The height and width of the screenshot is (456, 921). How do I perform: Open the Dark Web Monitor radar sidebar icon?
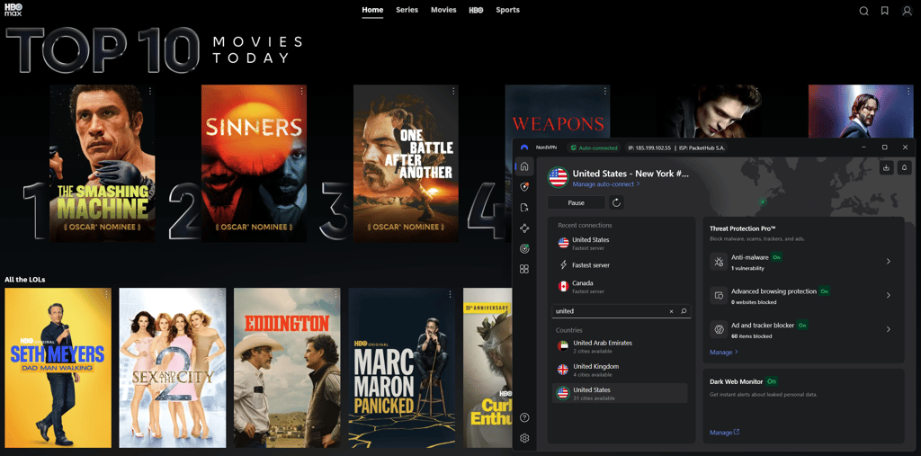pyautogui.click(x=524, y=248)
